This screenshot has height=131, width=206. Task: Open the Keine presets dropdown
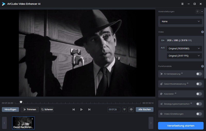tap(181, 21)
